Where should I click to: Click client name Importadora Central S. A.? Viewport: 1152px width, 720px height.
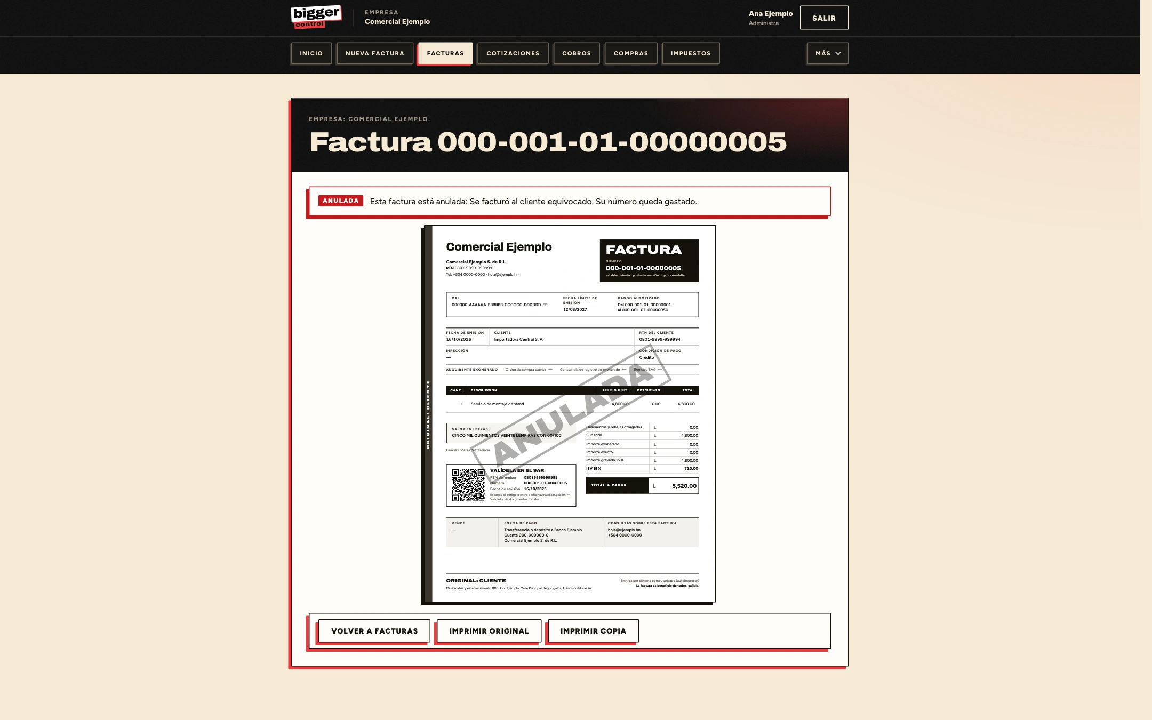(519, 339)
